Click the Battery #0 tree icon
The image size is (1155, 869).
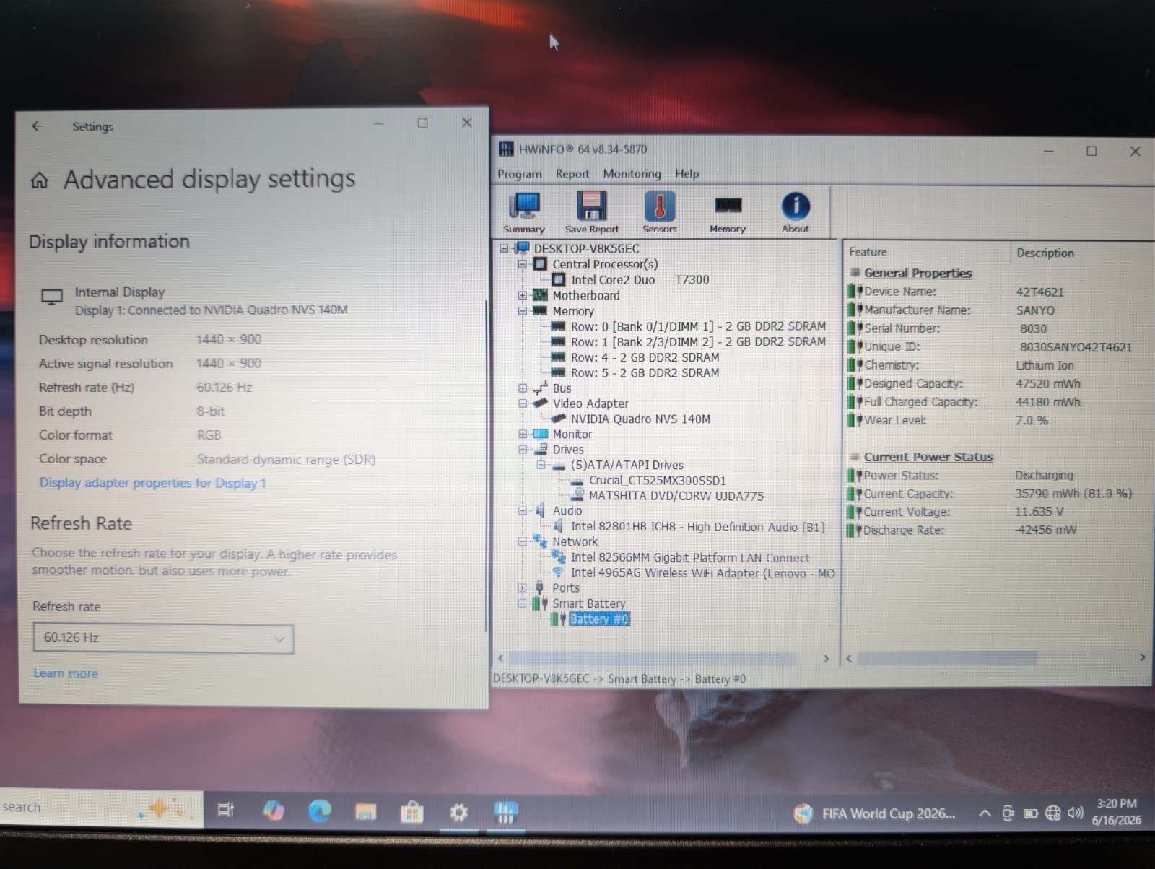pyautogui.click(x=557, y=619)
